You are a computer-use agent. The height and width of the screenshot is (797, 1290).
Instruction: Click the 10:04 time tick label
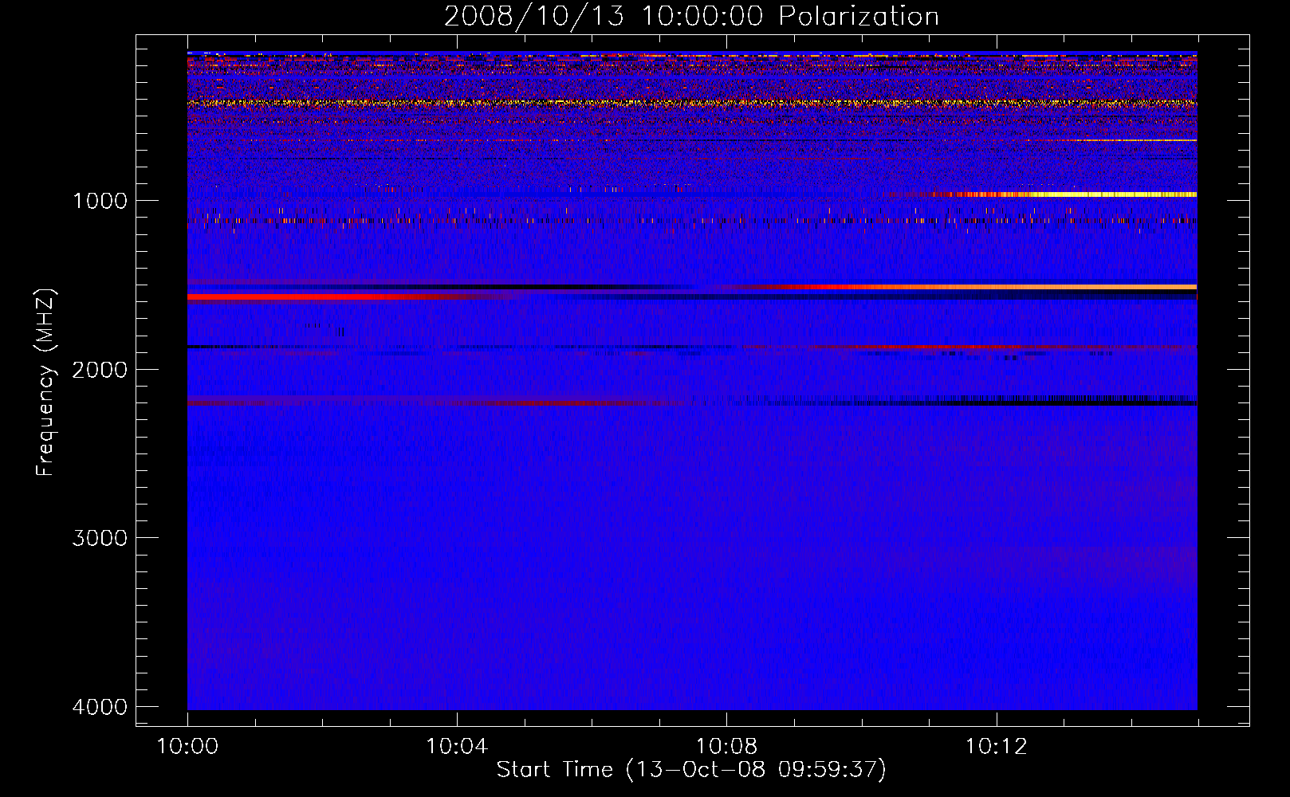click(457, 747)
